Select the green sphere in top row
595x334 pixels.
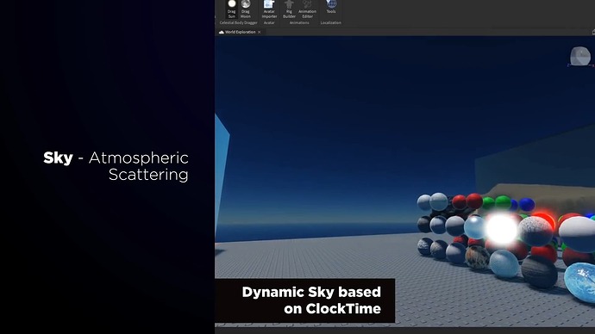coord(504,202)
